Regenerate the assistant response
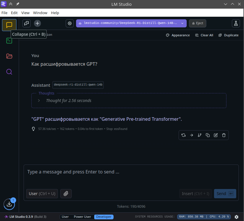The width and height of the screenshot is (244, 221). pos(184,135)
